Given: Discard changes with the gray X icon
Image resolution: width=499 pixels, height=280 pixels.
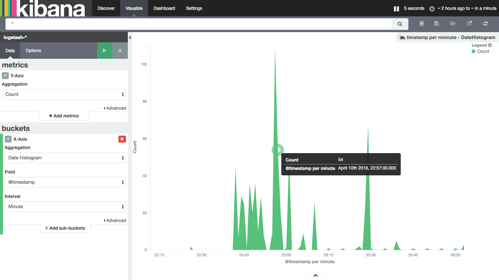Looking at the screenshot, I should click(120, 50).
